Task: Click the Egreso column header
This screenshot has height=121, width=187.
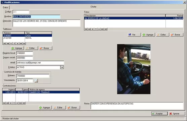Action: click(22, 89)
